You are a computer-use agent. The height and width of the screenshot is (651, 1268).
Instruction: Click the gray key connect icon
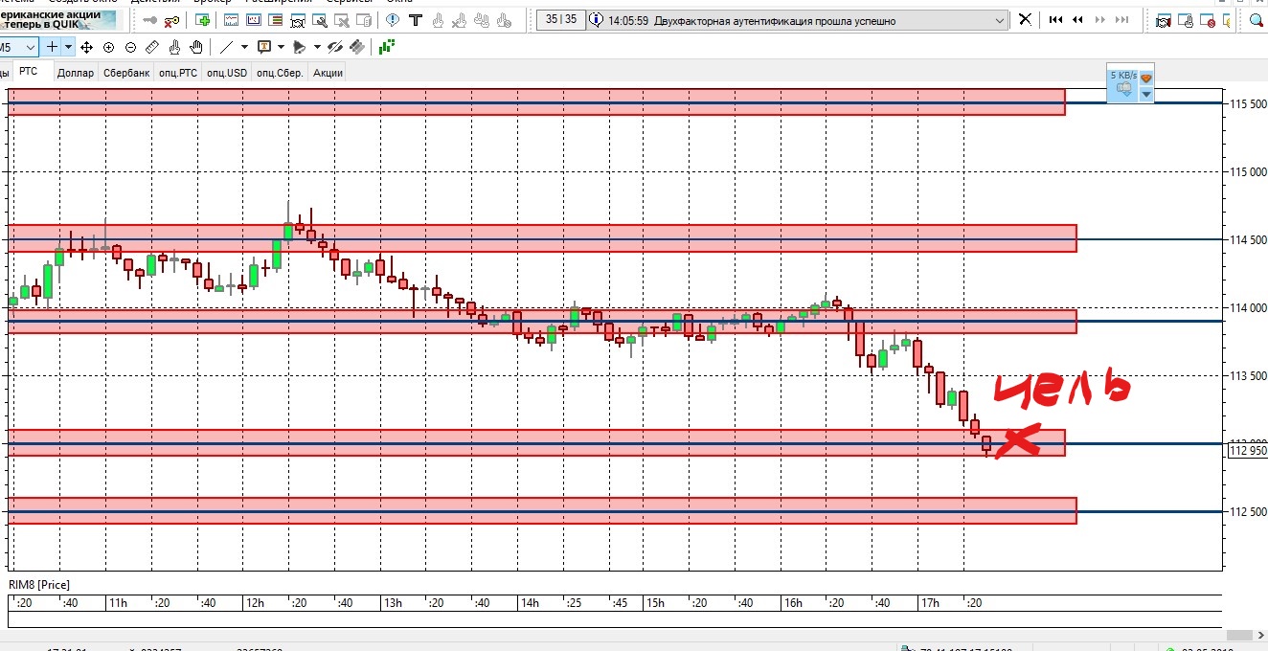coord(150,20)
